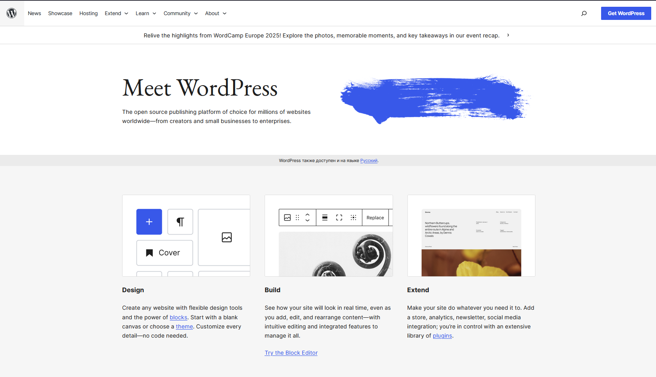
Task: Click the Replace button in Build toolbar
Action: click(x=375, y=218)
